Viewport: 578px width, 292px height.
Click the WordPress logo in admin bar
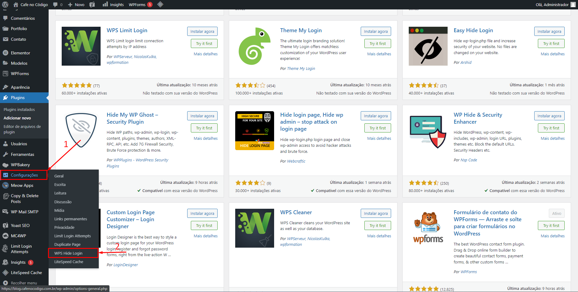coord(5,5)
